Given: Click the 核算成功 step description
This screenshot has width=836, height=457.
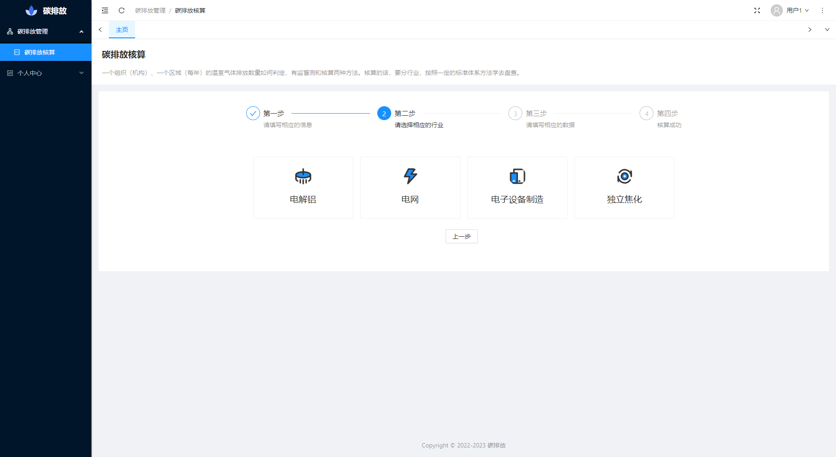Looking at the screenshot, I should (669, 125).
